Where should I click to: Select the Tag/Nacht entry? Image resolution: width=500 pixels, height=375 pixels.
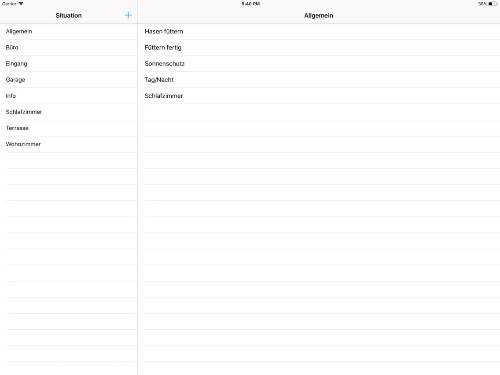point(319,80)
